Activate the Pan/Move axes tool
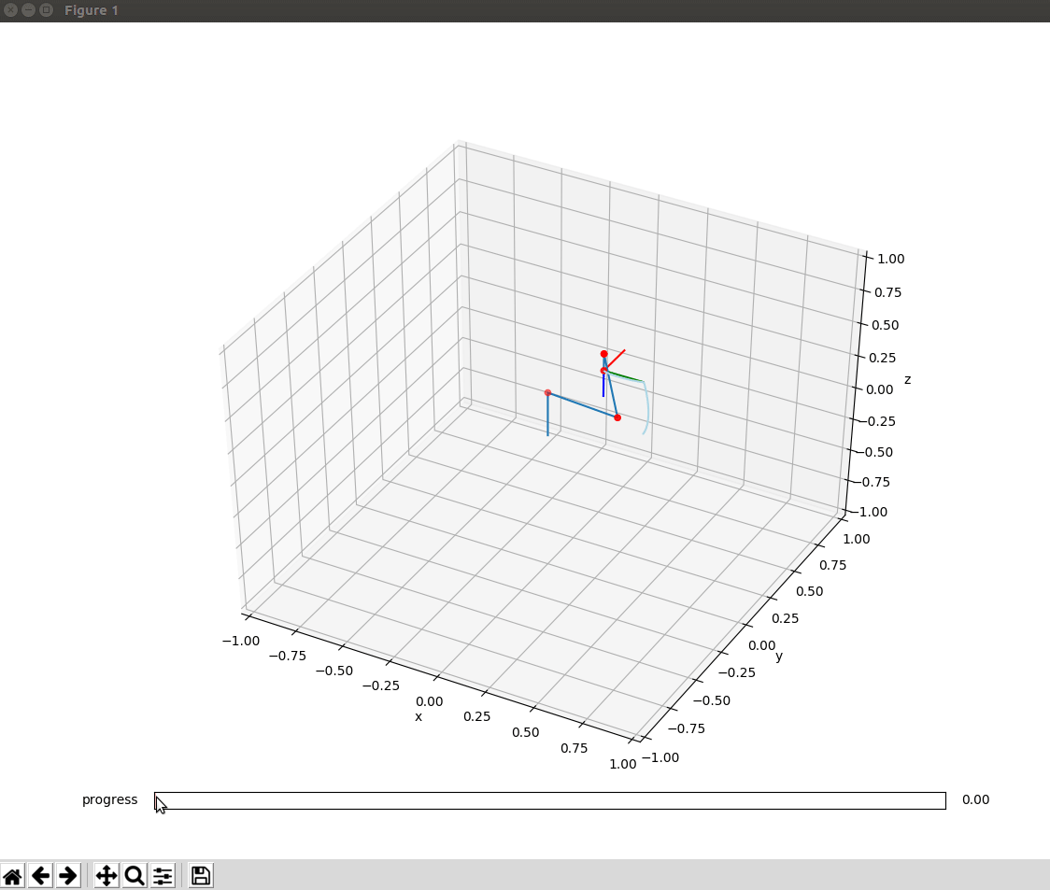The height and width of the screenshot is (890, 1050). click(106, 875)
